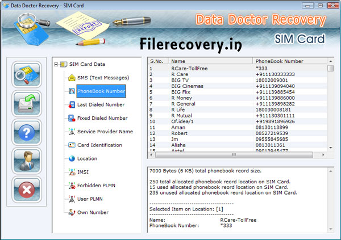Image resolution: width=341 pixels, height=240 pixels.
Task: Click the Service Provider Name tower icon
Action: (x=72, y=132)
